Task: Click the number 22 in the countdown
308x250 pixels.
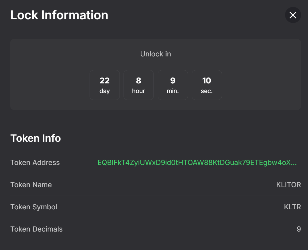Action: pos(105,80)
